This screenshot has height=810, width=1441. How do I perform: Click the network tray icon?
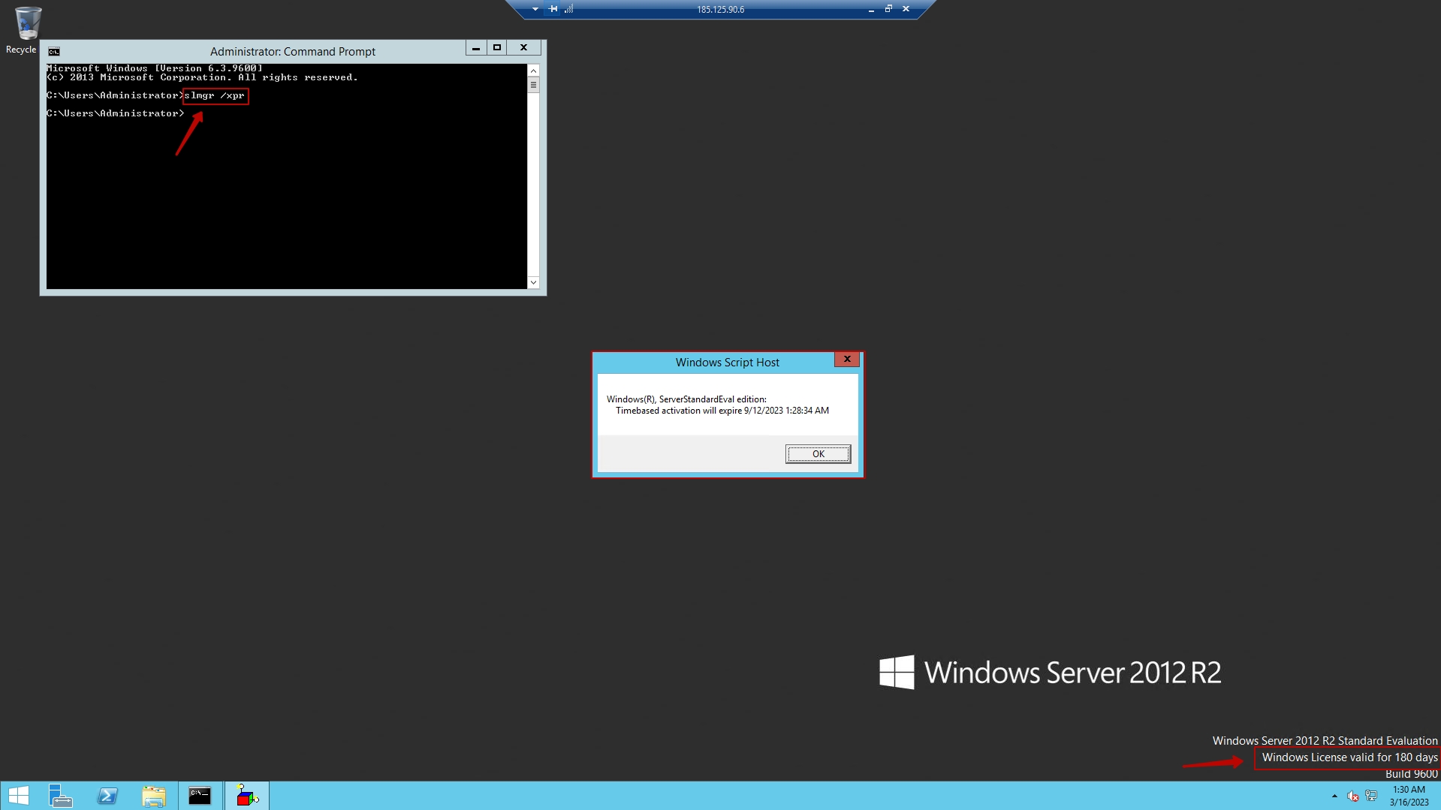pos(1371,796)
